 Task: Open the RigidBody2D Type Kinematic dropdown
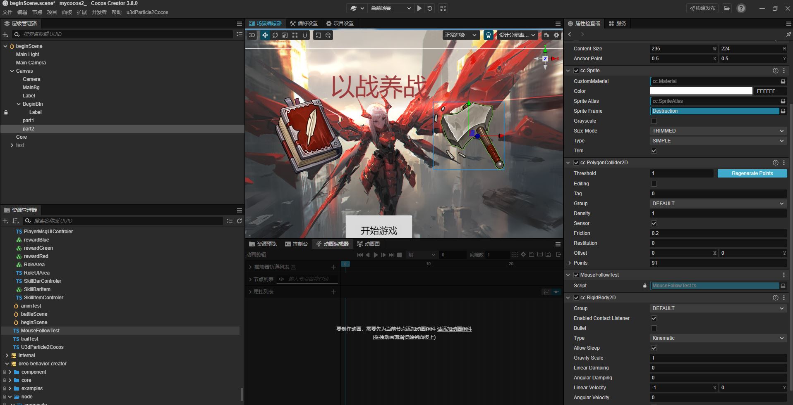(718, 338)
